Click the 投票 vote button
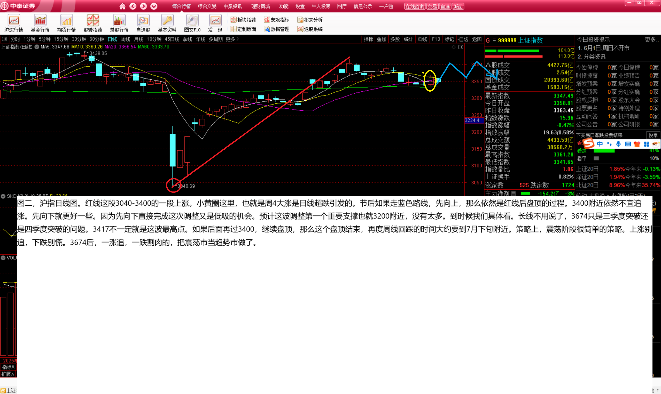This screenshot has height=394, width=661. (x=653, y=135)
